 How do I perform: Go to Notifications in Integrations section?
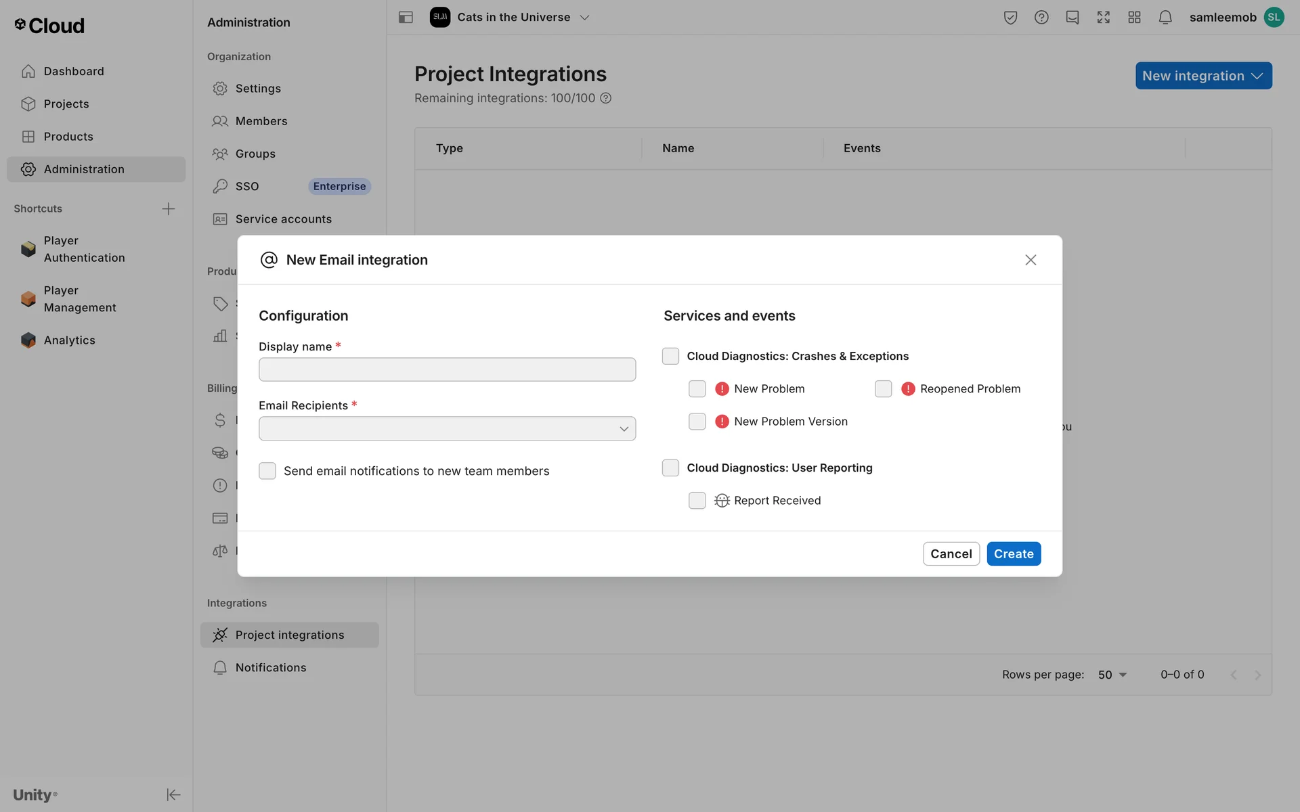point(270,668)
